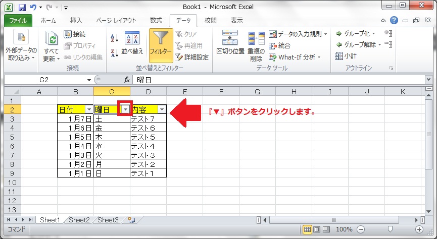Click the 接続 connections button

pos(75,34)
